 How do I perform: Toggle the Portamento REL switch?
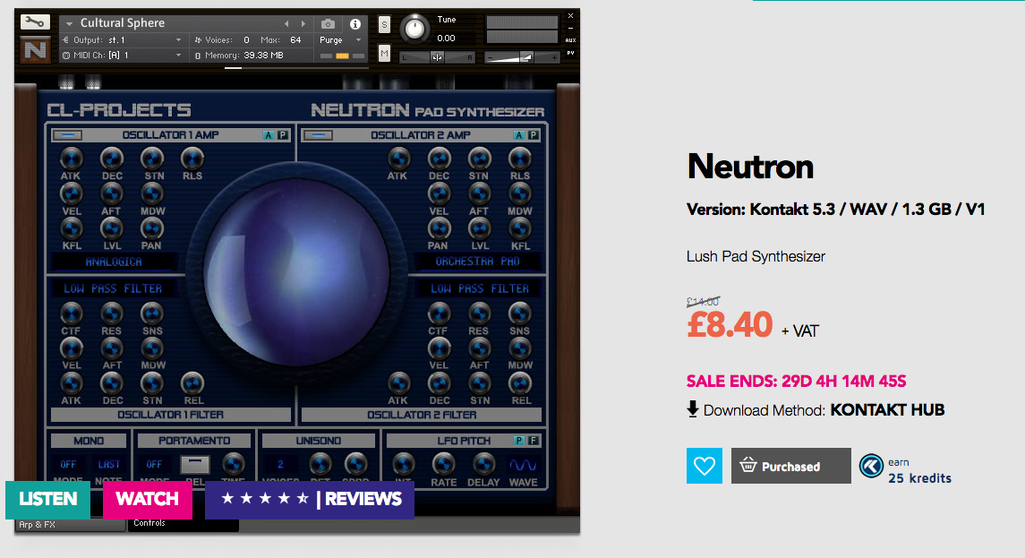click(x=195, y=465)
